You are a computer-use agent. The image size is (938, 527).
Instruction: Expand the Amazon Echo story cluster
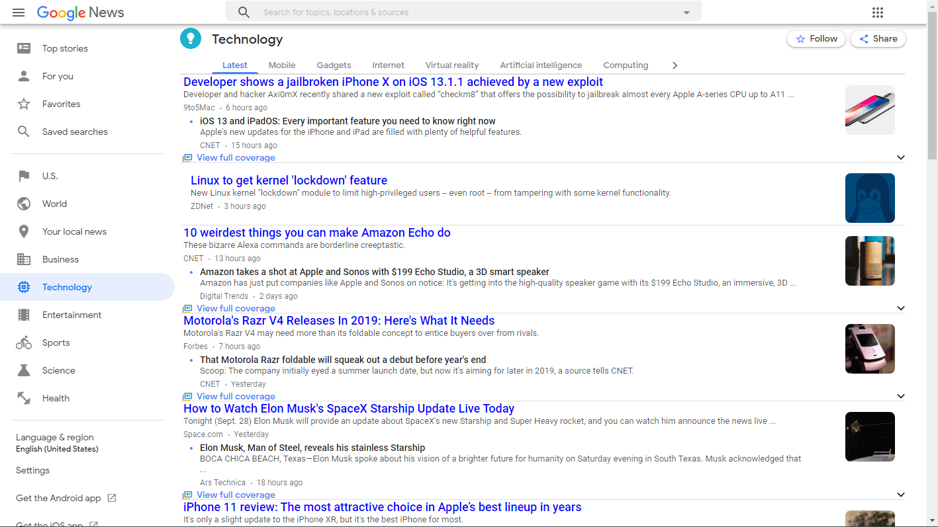pos(900,308)
